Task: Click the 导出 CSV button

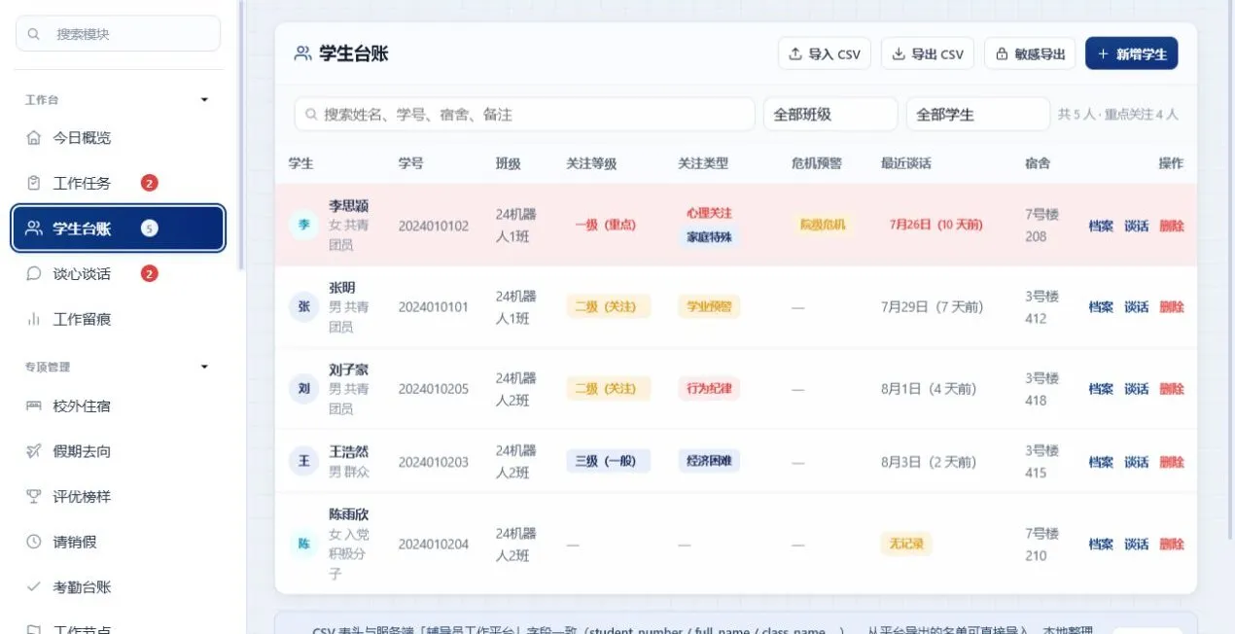Action: coord(928,53)
